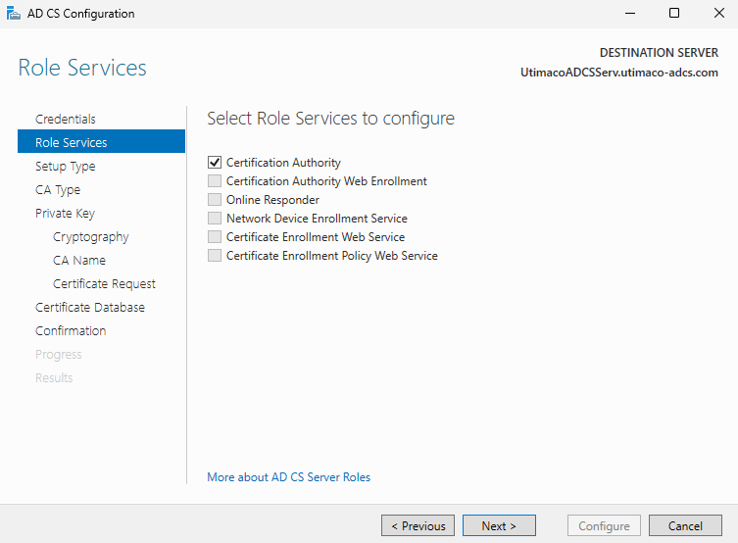
Task: Go to the Credentials step
Action: coord(66,119)
